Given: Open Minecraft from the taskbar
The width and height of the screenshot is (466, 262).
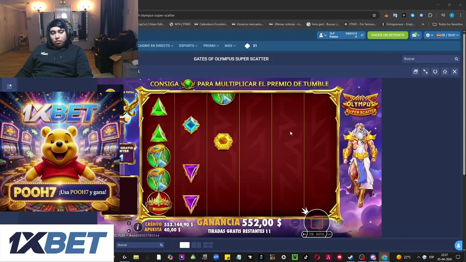Looking at the screenshot, I should tap(295, 257).
